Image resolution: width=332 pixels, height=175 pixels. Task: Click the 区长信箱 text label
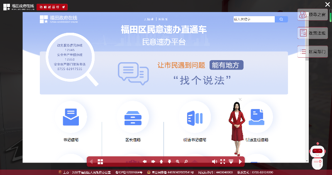click(x=133, y=140)
